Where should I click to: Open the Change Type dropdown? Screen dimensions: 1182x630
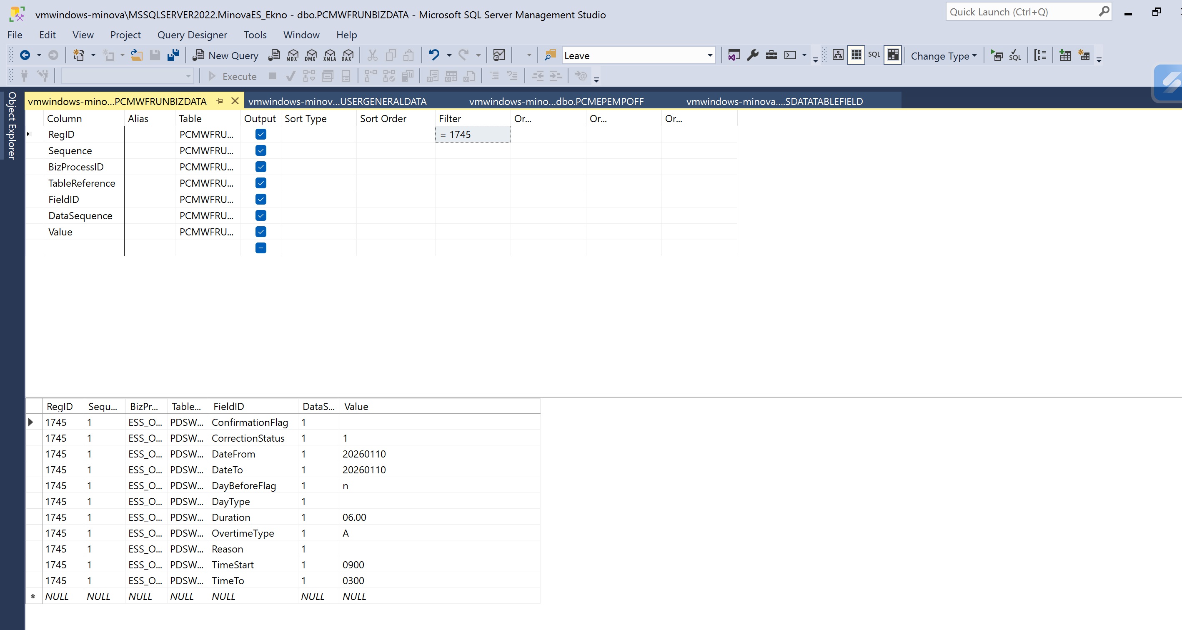tap(944, 55)
